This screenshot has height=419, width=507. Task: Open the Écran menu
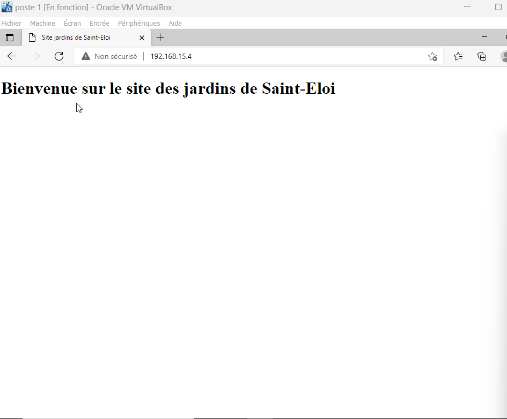[72, 24]
